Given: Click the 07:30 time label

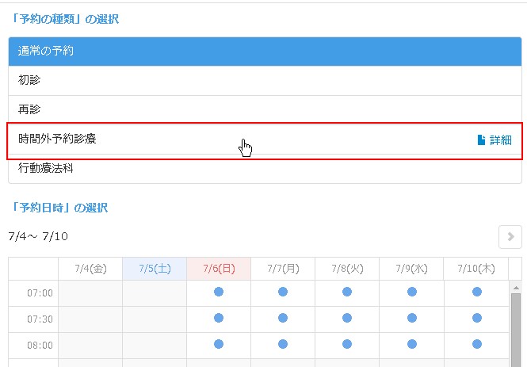Looking at the screenshot, I should pos(40,319).
